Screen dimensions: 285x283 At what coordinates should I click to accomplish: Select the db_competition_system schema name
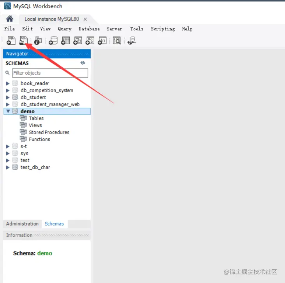(47, 90)
